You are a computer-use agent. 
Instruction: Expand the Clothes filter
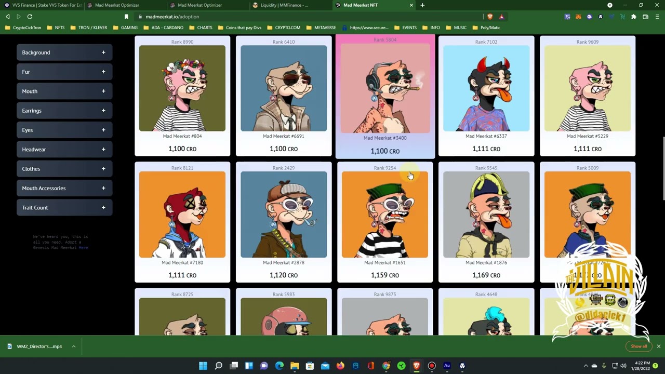coord(64,169)
